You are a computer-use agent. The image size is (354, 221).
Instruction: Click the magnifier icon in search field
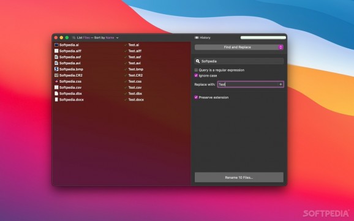[198, 61]
